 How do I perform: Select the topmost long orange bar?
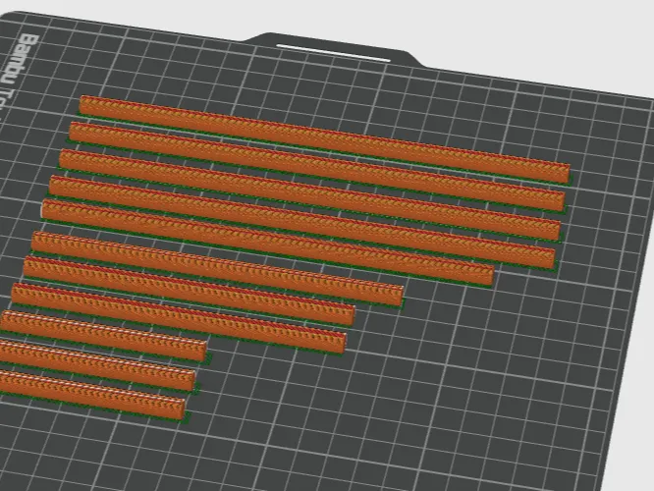click(324, 138)
